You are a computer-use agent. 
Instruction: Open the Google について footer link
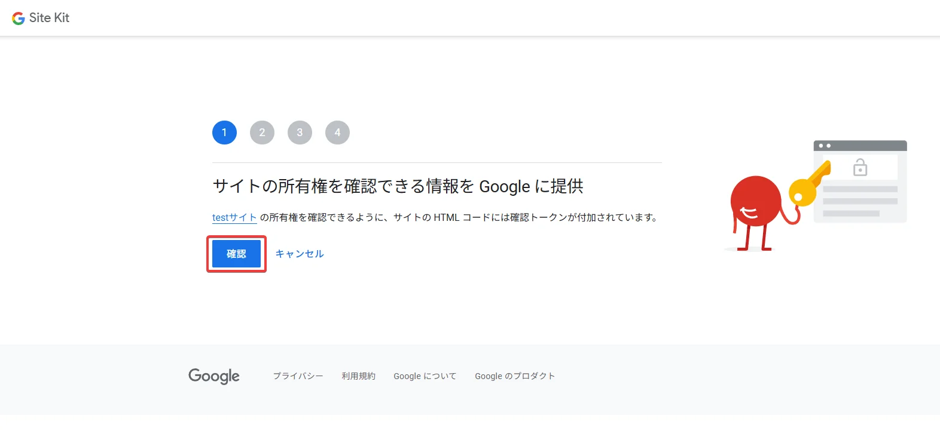point(425,376)
